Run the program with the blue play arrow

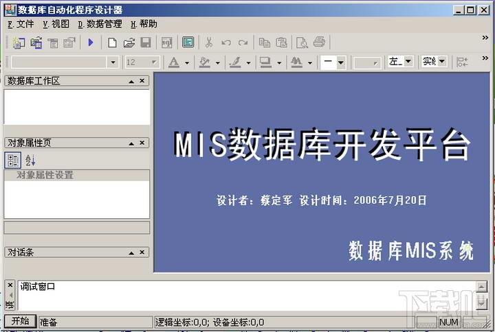coord(91,43)
